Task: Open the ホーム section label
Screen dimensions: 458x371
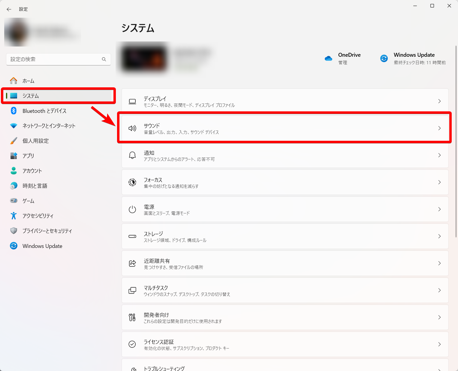Action: pyautogui.click(x=29, y=81)
